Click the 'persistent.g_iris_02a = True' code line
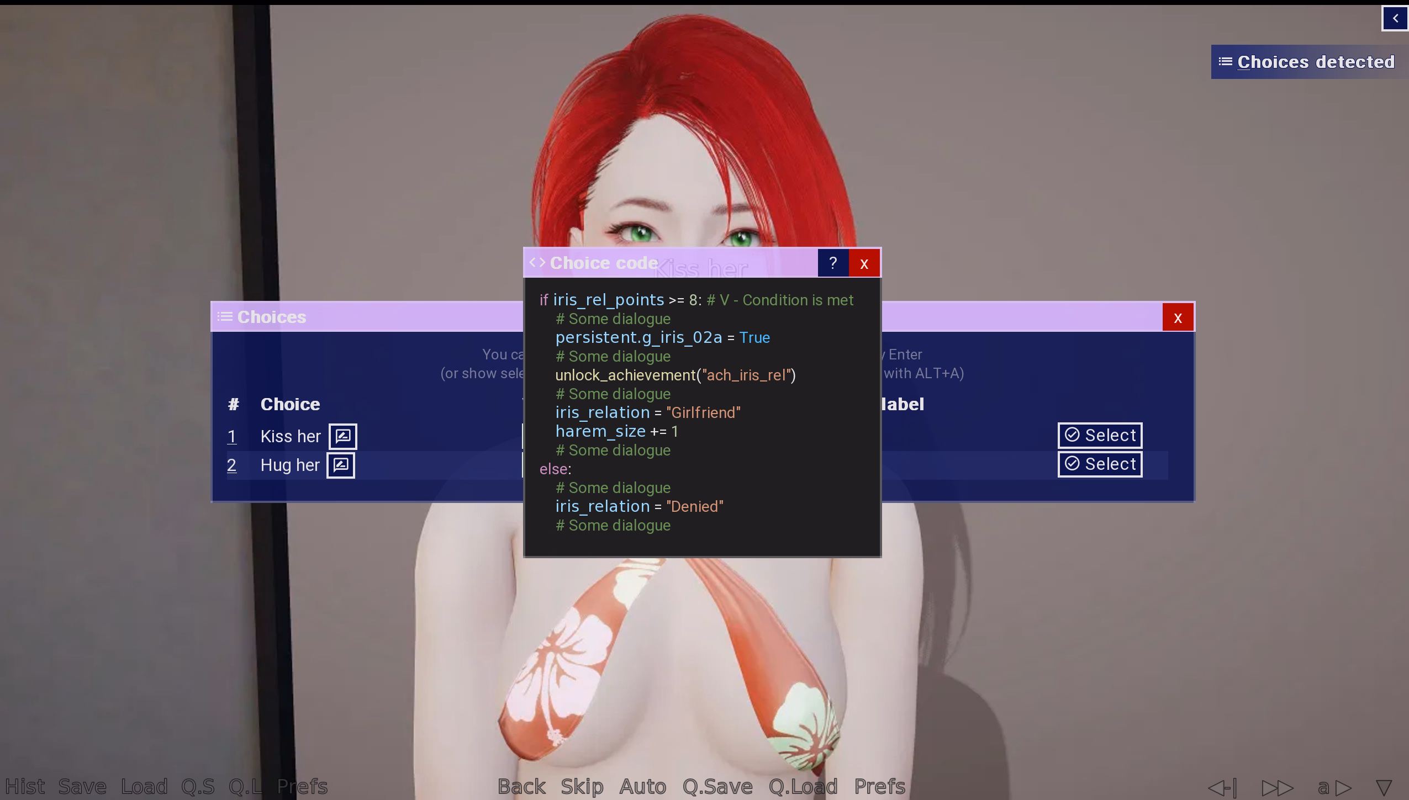 pos(662,337)
